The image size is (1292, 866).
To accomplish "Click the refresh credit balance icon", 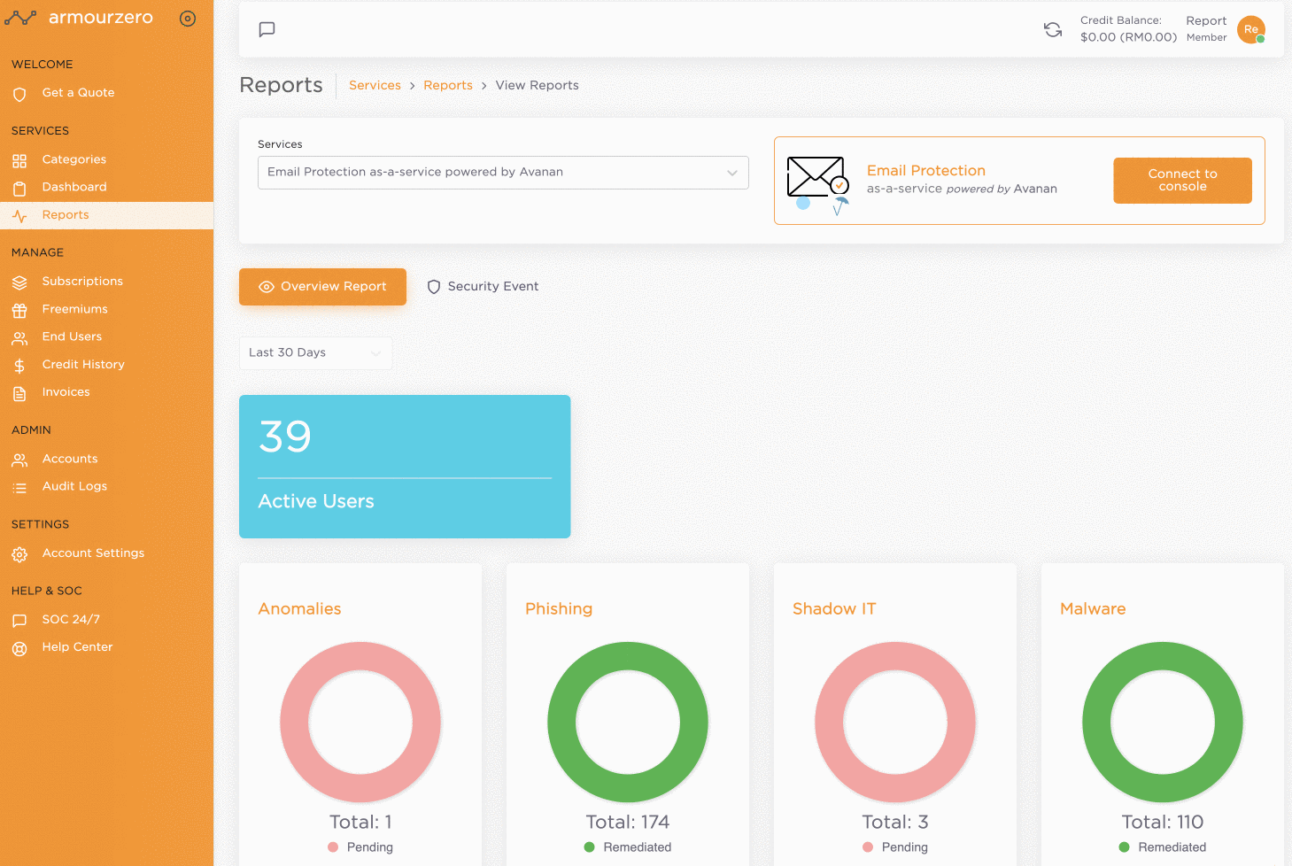I will pos(1053,29).
